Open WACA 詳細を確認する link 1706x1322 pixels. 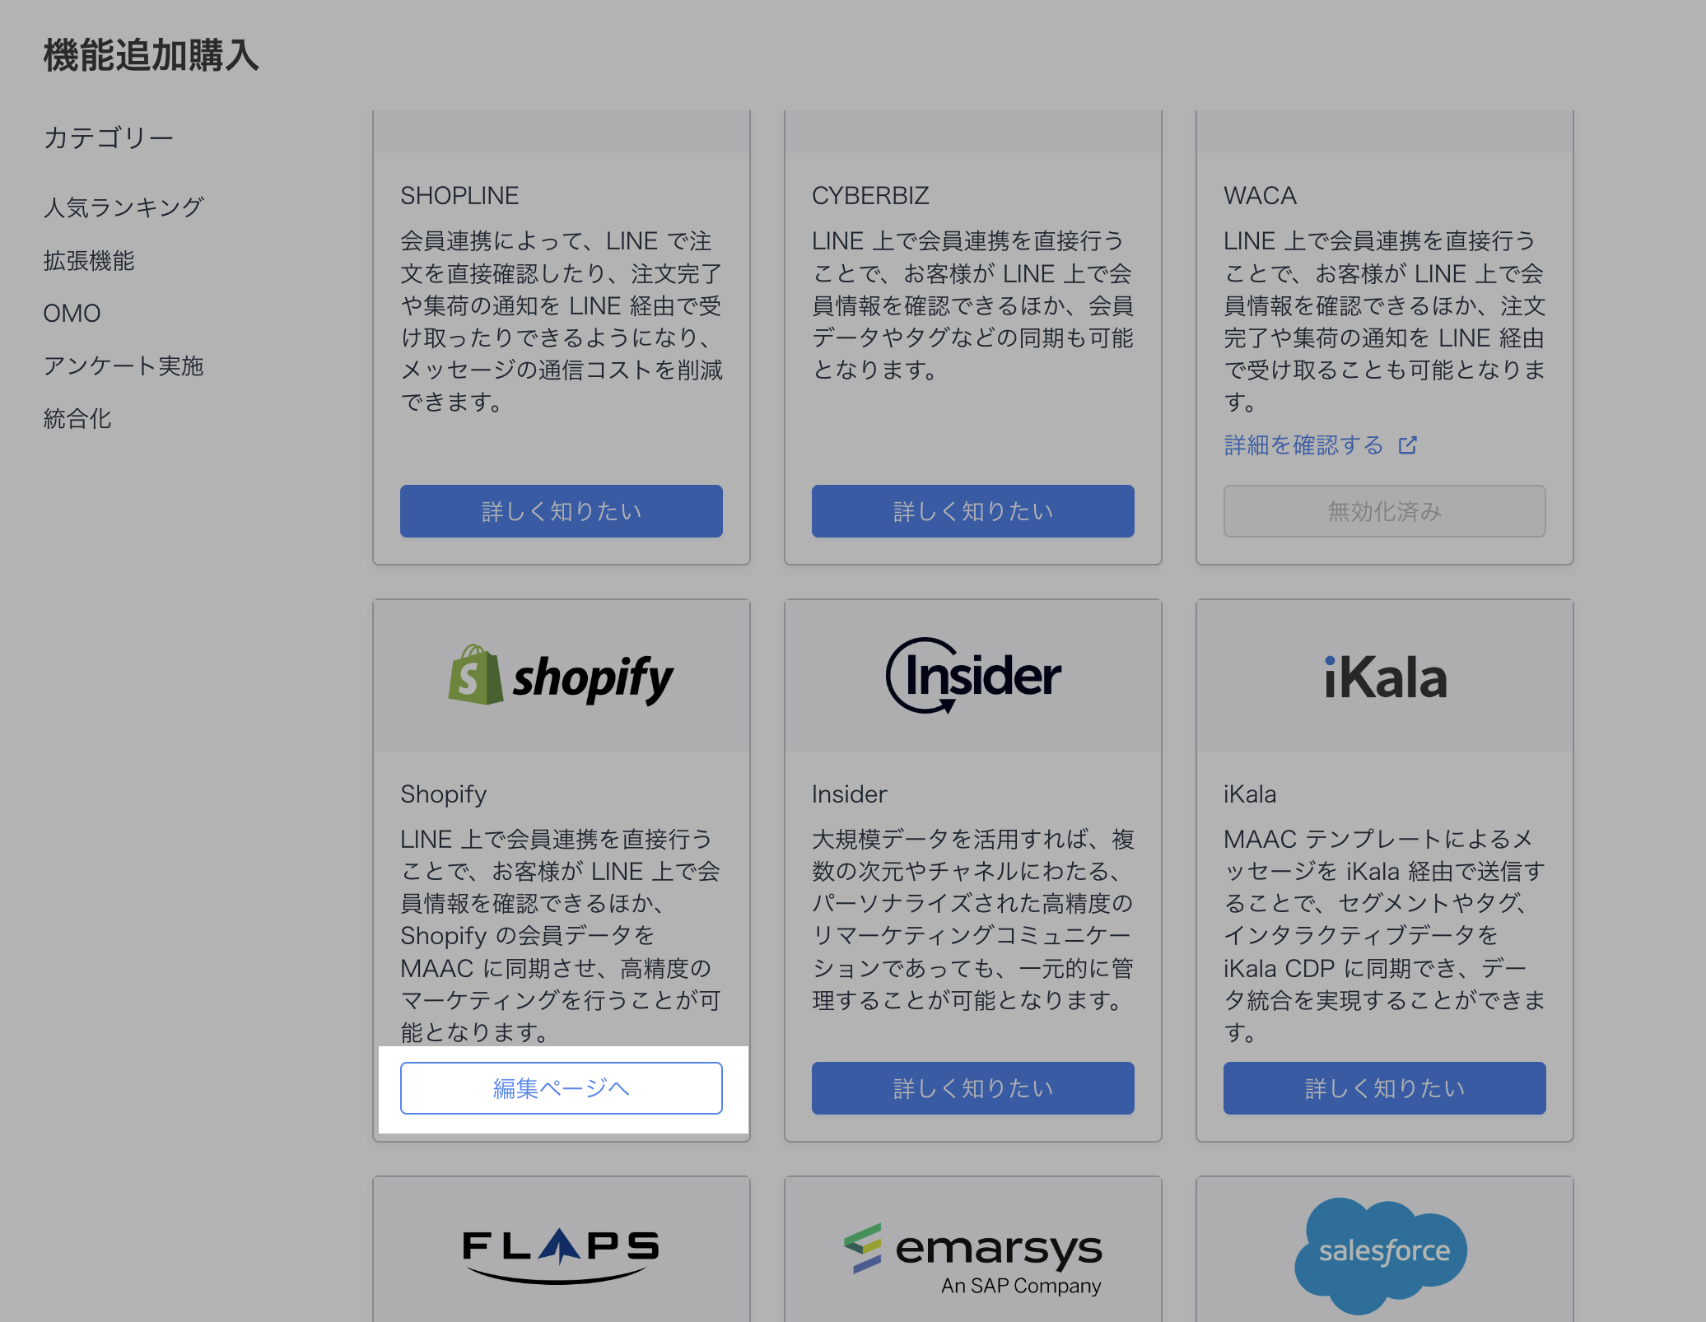point(1303,445)
